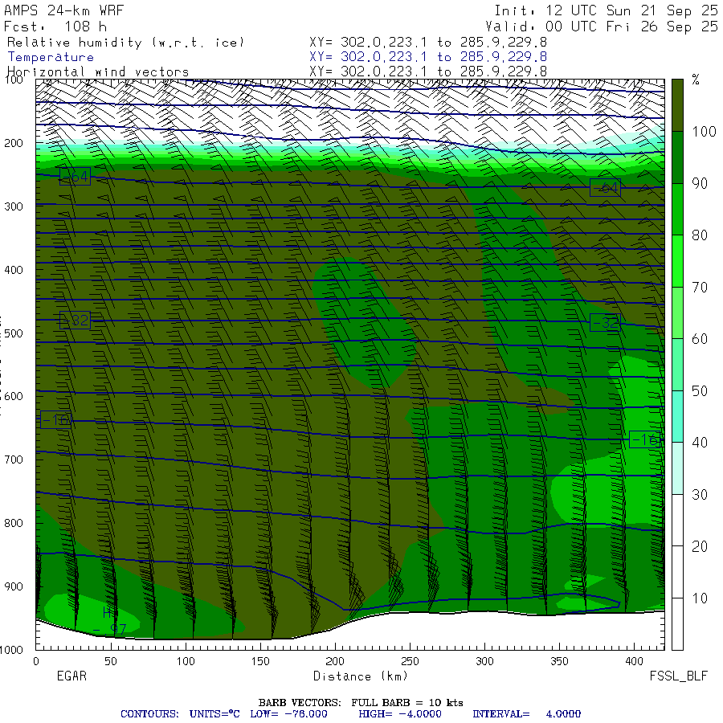Select the colorbar label 10
Viewport: 723px width, 723px height.
pyautogui.click(x=700, y=598)
